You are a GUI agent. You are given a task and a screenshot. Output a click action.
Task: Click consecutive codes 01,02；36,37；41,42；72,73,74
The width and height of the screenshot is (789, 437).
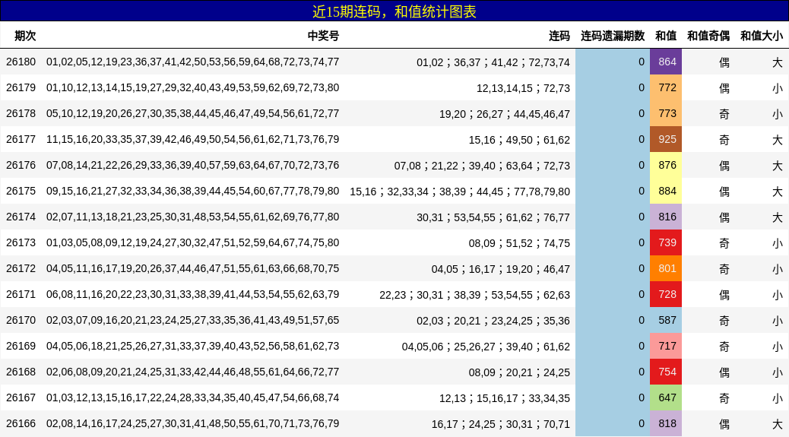point(493,62)
